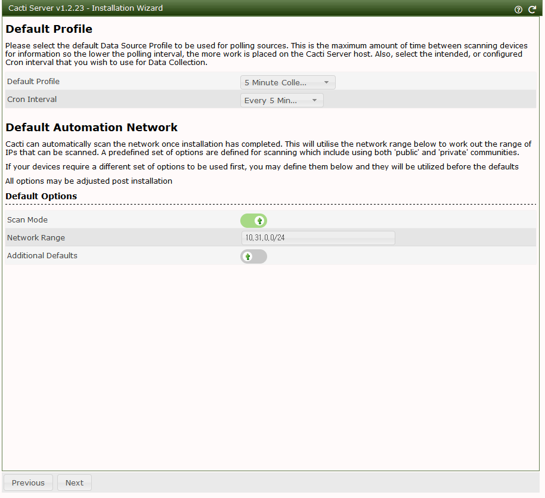Open the Cron Interval dropdown
The width and height of the screenshot is (545, 498).
(282, 100)
